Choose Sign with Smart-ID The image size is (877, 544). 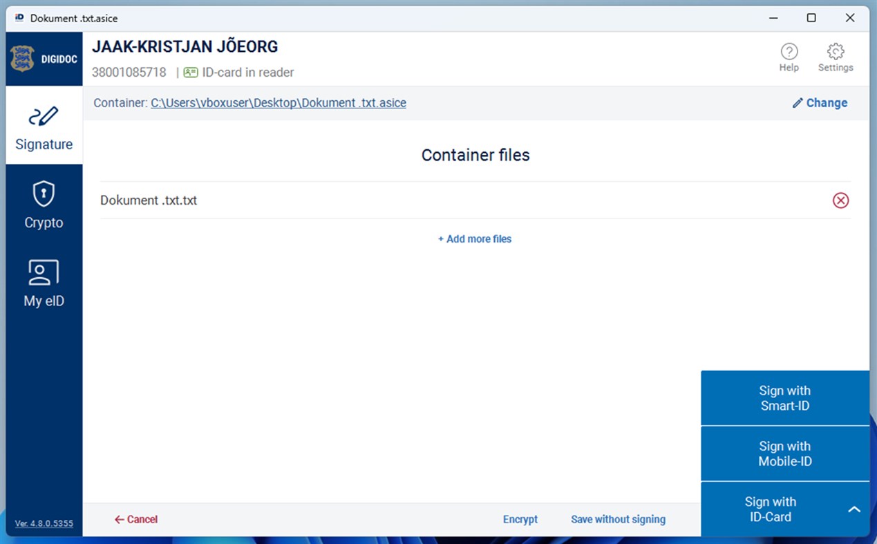point(785,398)
